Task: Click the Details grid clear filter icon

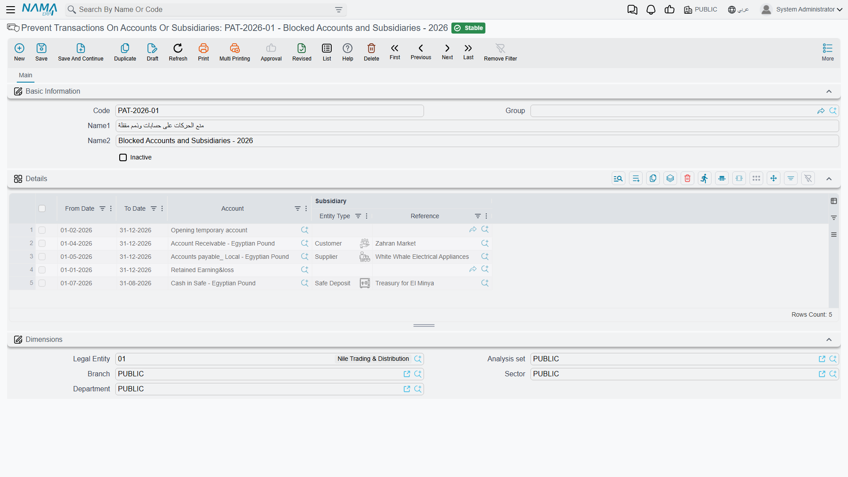Action: [808, 178]
